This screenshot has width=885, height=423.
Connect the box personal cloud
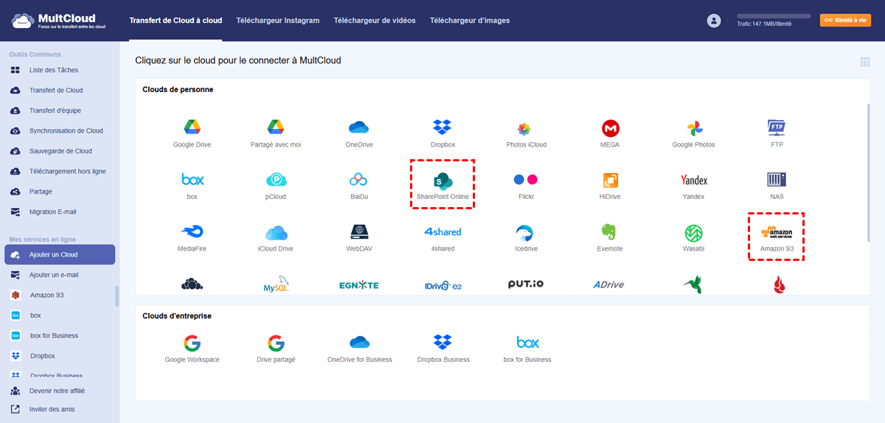tap(192, 186)
